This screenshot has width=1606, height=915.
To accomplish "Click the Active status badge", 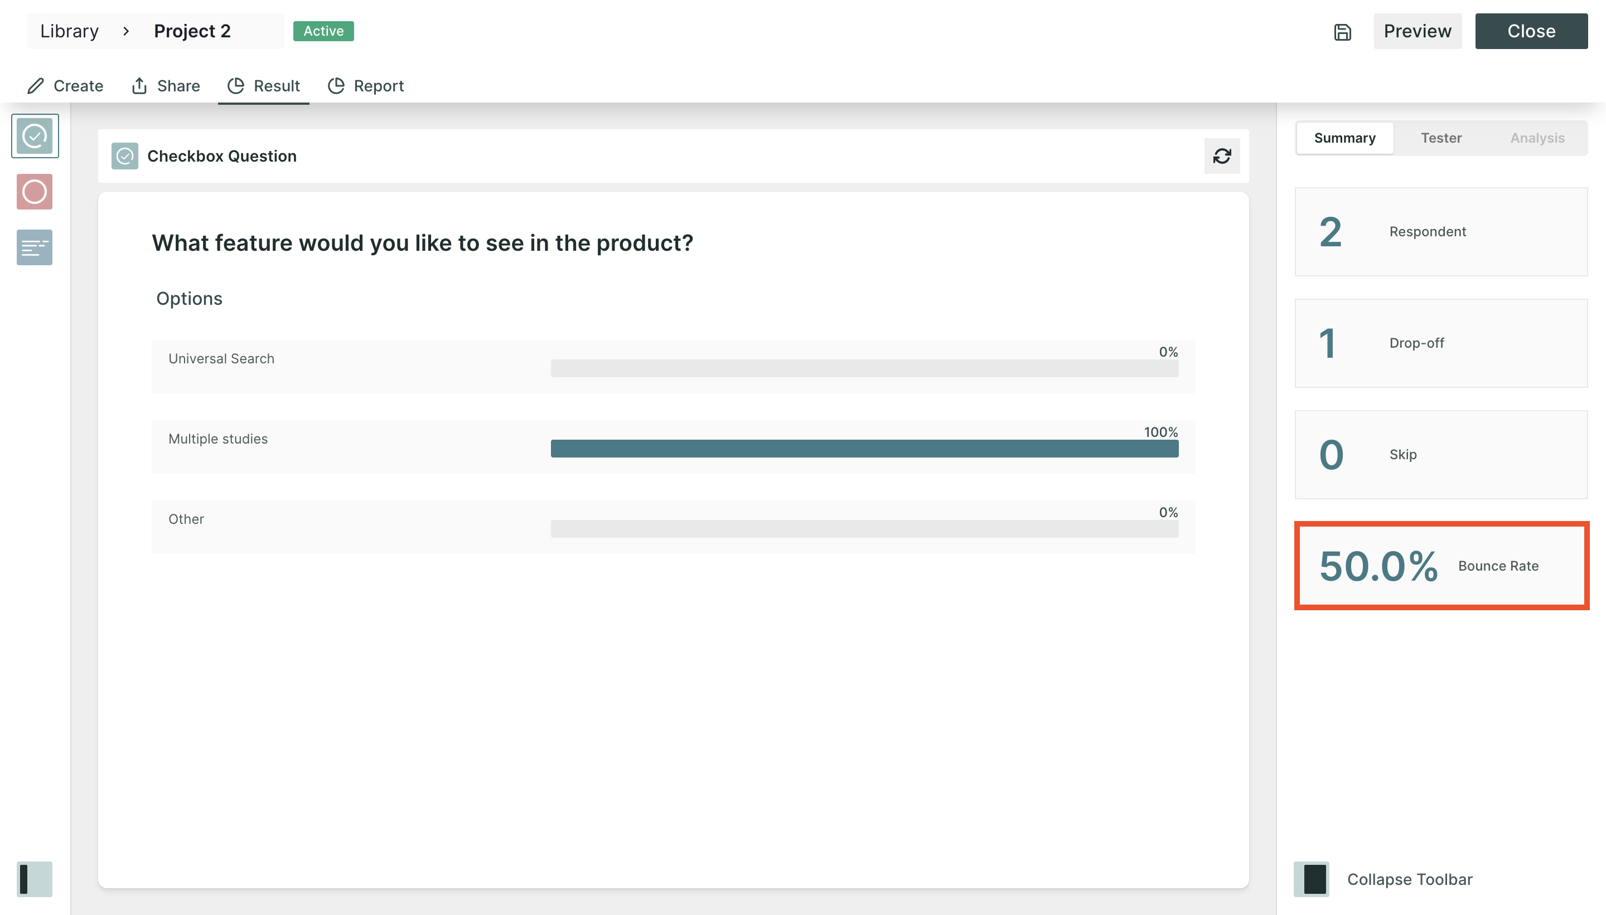I will [323, 31].
